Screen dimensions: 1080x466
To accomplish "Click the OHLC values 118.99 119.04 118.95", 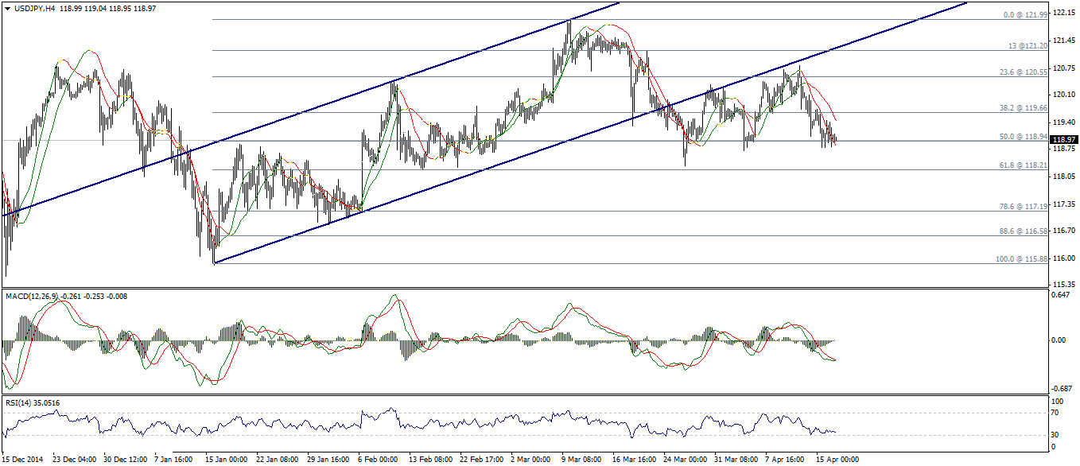I will (95, 7).
